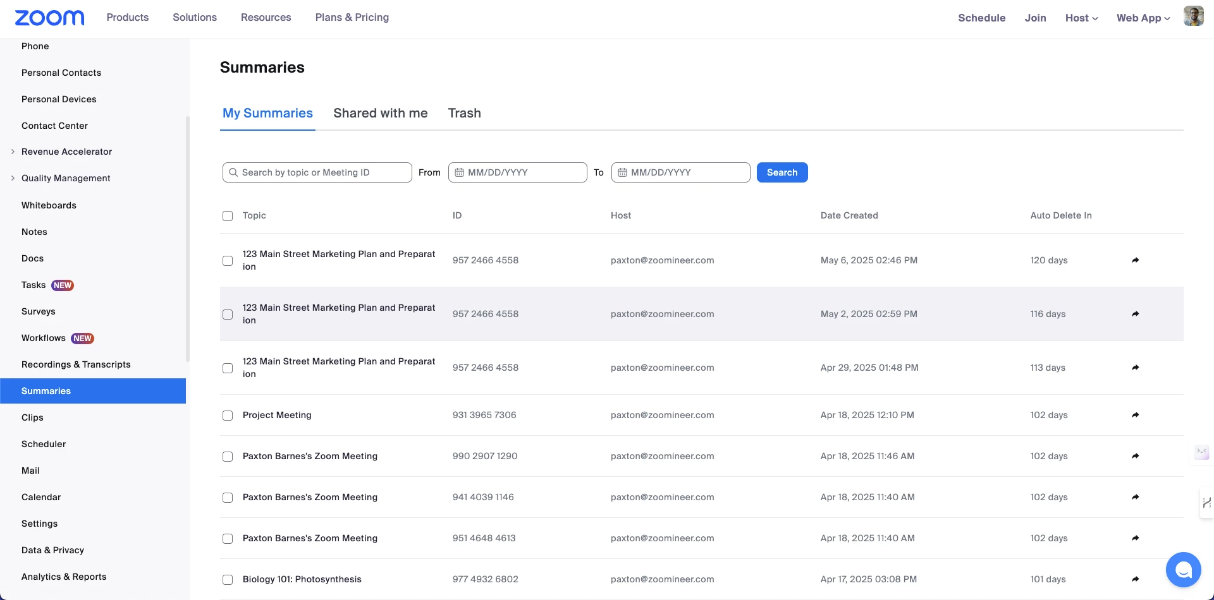1214x600 pixels.
Task: Open Scheduler in the sidebar
Action: click(44, 444)
